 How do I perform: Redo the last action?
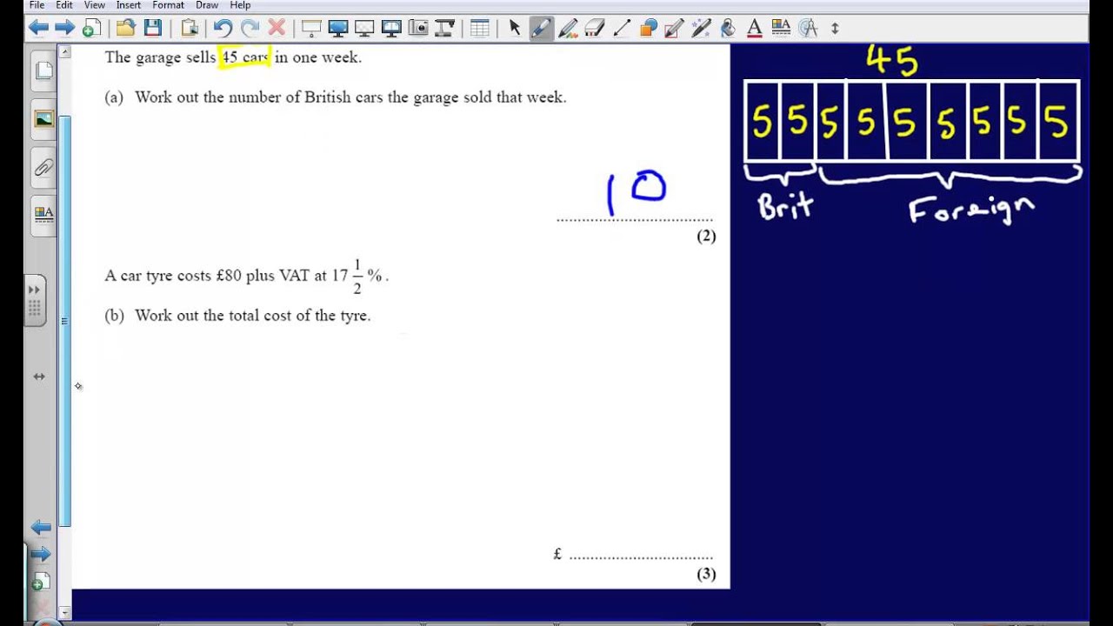[250, 28]
